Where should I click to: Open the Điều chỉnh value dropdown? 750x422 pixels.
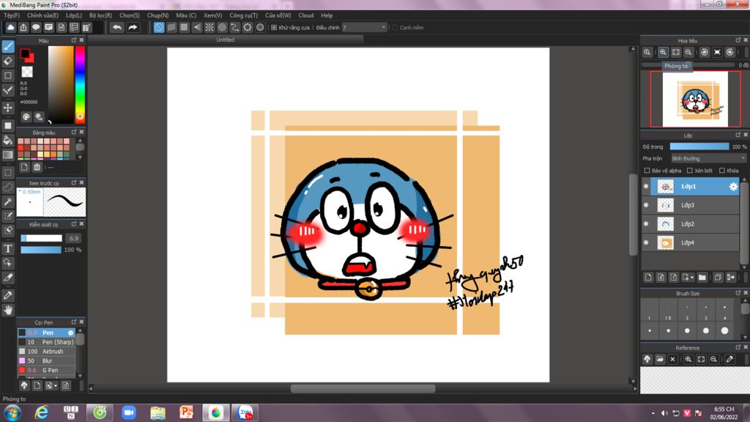click(x=364, y=28)
